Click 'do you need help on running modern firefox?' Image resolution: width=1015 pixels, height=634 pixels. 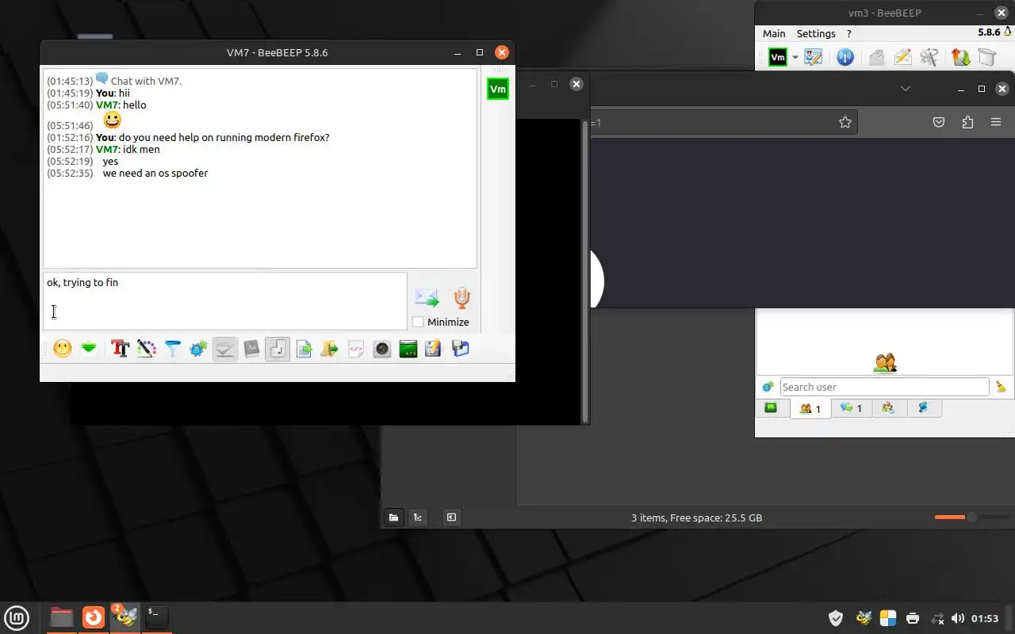tap(224, 137)
